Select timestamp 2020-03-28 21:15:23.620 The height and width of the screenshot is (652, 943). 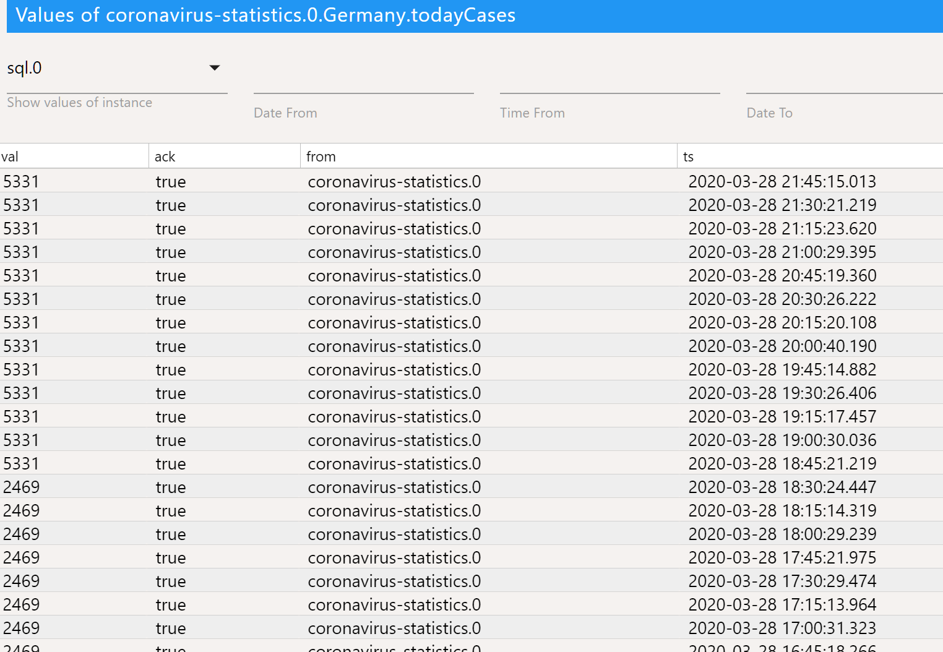click(x=782, y=228)
